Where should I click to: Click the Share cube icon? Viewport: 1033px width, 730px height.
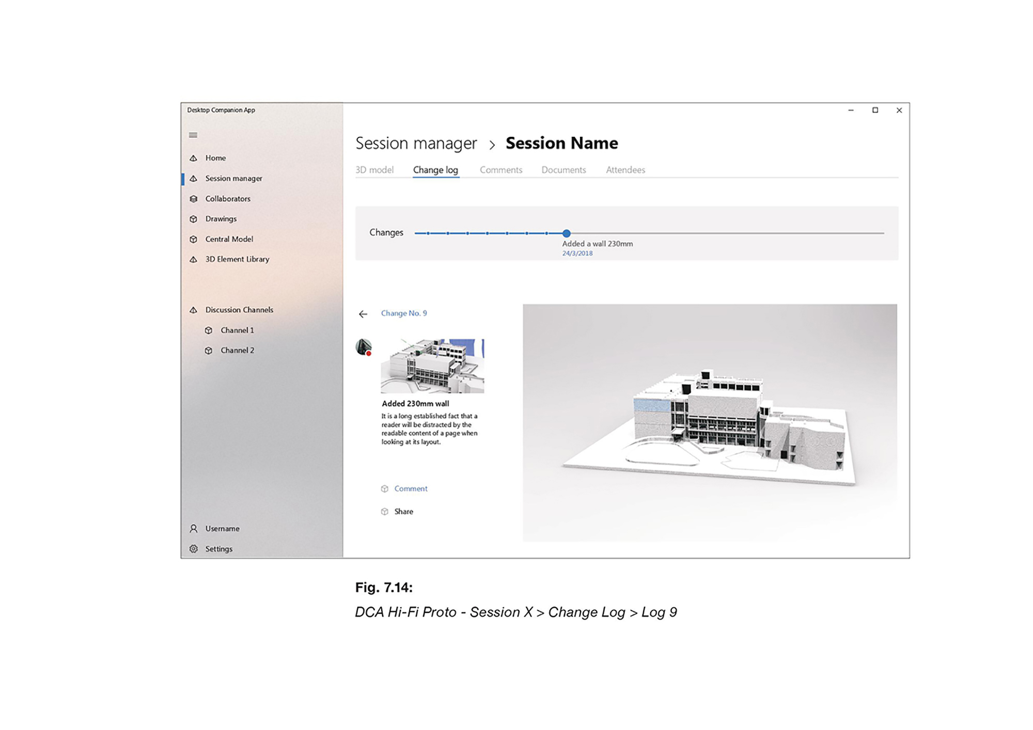coord(384,512)
